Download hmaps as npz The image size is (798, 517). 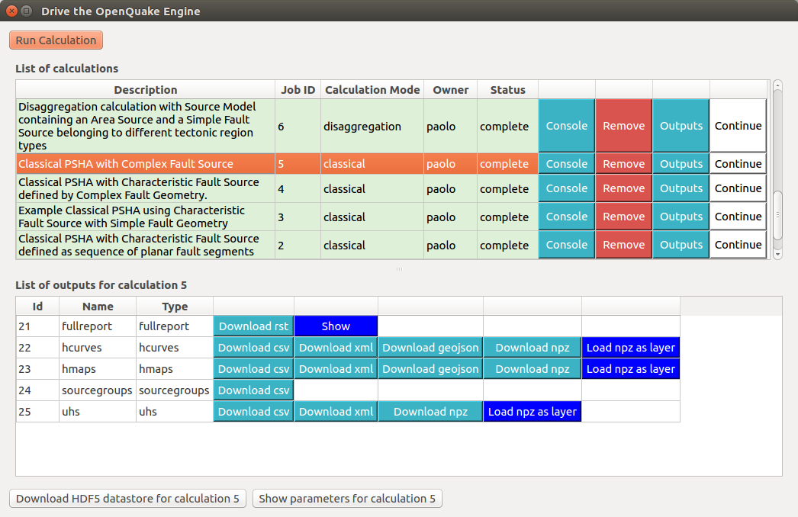532,368
